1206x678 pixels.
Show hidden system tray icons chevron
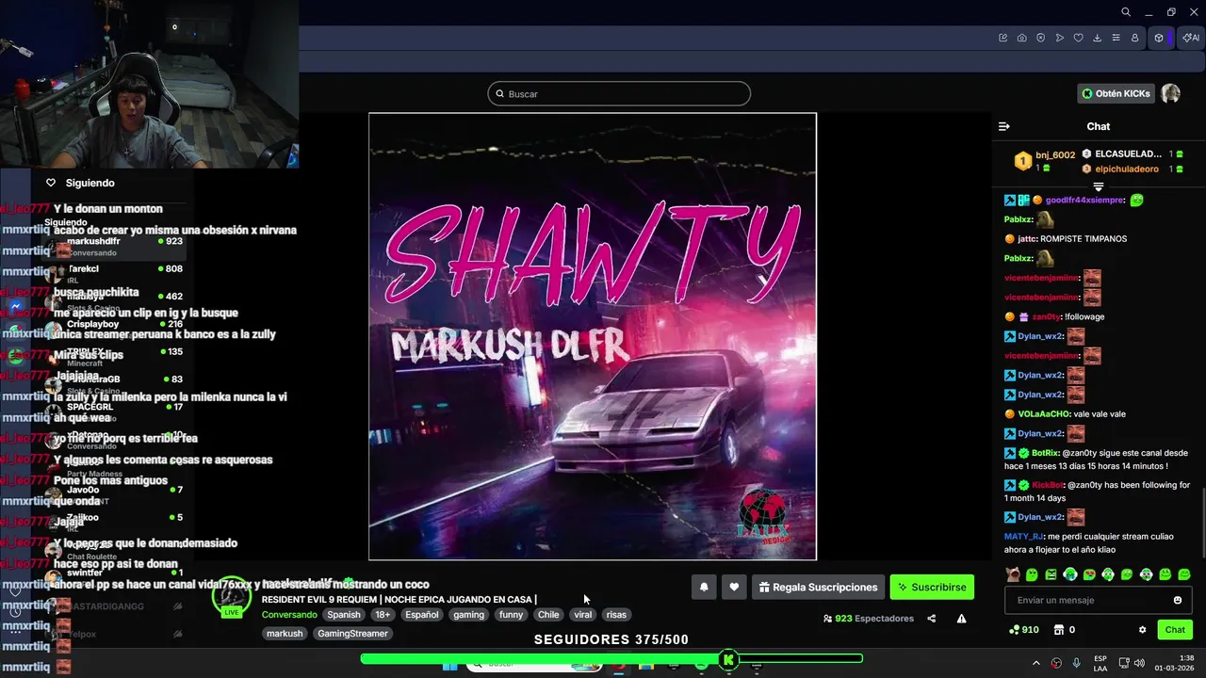[1036, 663]
